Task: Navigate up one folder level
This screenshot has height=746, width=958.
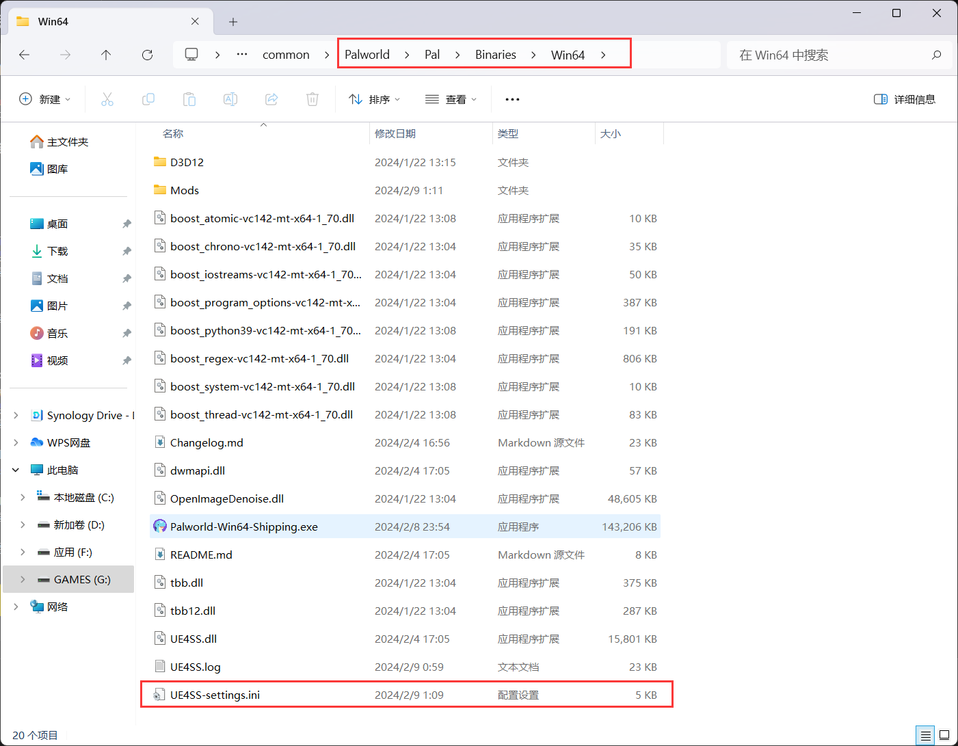Action: 106,55
